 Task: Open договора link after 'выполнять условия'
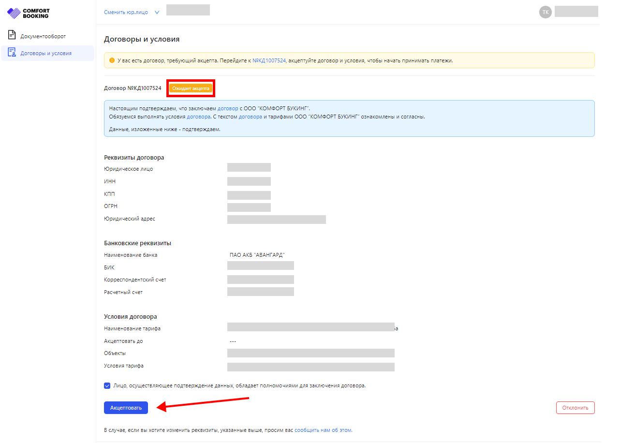pos(199,117)
